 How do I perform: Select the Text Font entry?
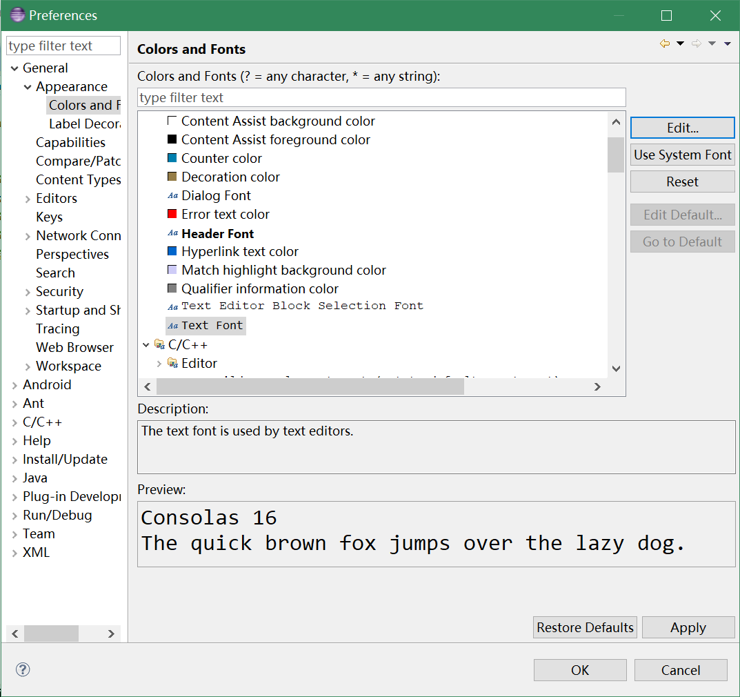(212, 326)
